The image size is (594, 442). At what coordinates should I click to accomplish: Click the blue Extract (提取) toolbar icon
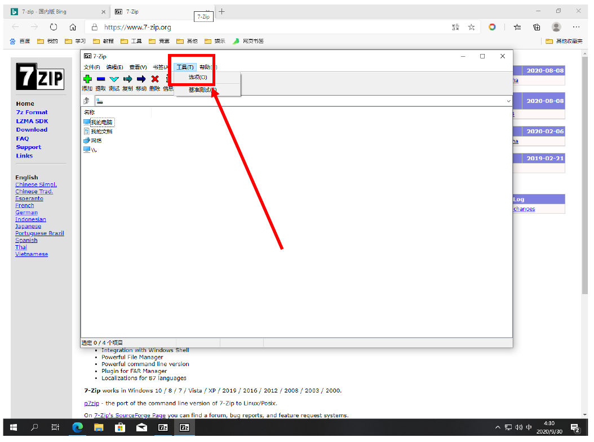tap(100, 79)
